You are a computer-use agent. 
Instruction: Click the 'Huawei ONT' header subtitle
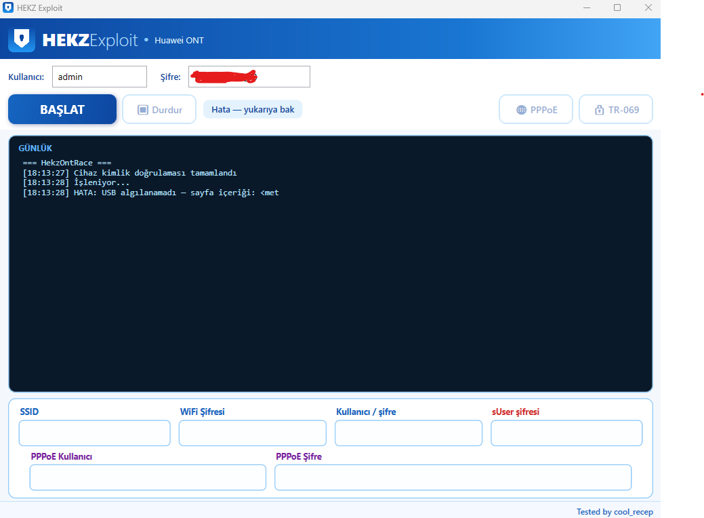(179, 41)
